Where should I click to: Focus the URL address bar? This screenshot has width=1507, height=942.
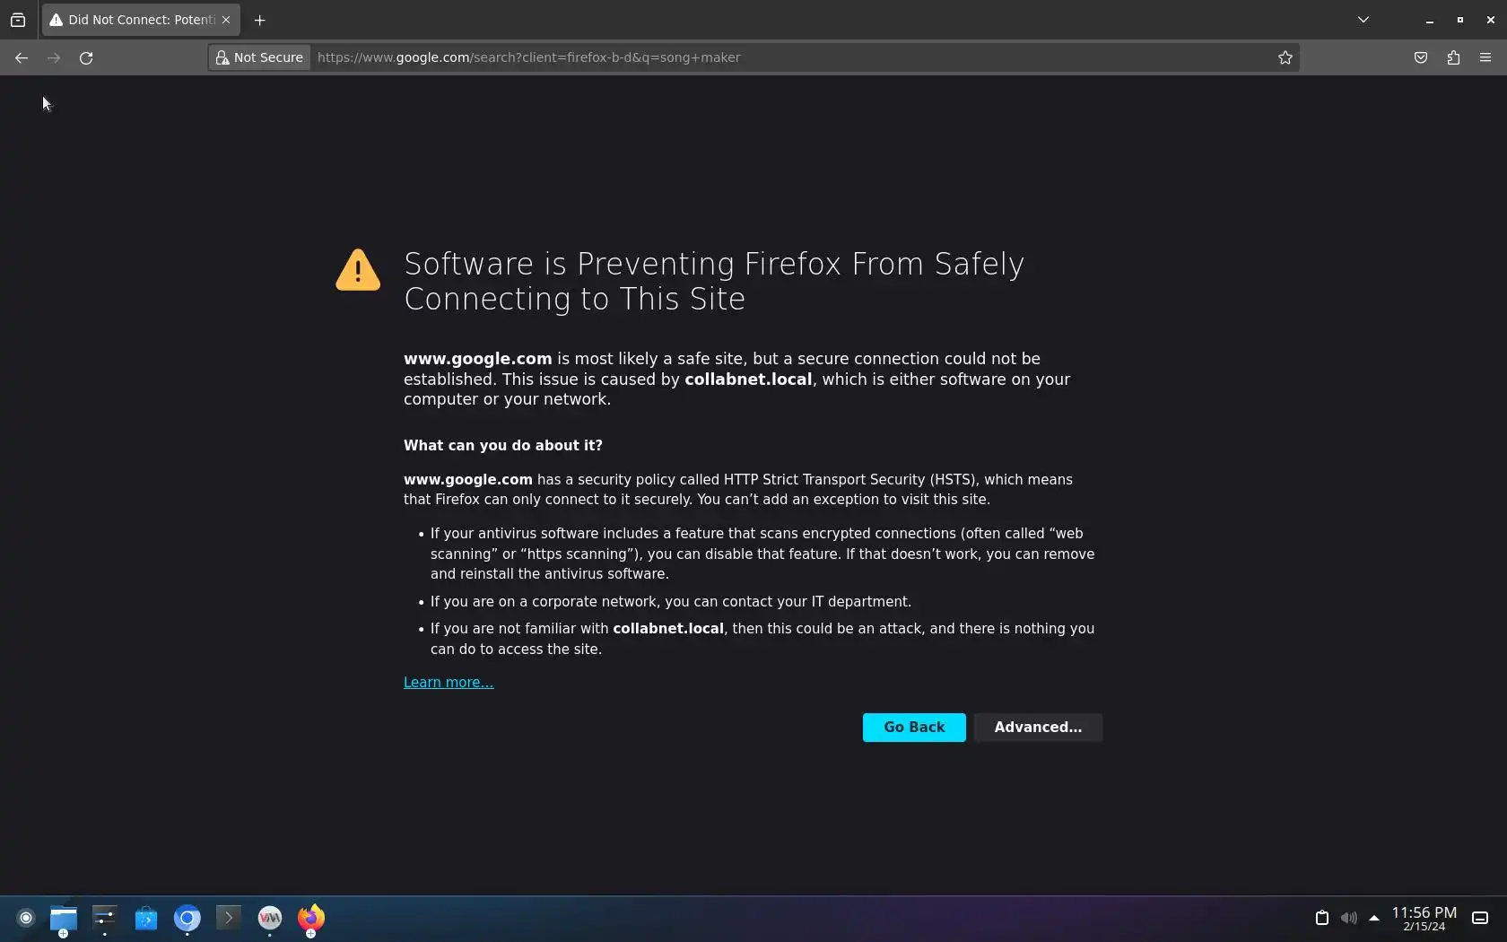click(x=789, y=57)
